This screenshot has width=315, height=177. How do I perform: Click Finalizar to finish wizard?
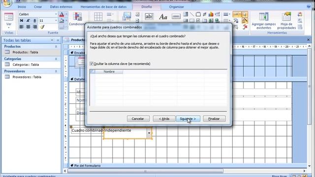(x=214, y=119)
